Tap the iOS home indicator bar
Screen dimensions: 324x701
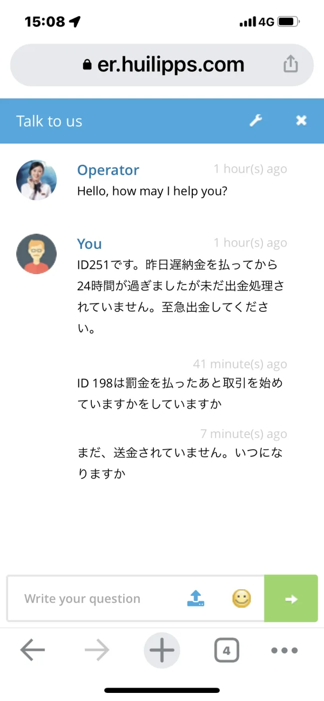(x=162, y=690)
